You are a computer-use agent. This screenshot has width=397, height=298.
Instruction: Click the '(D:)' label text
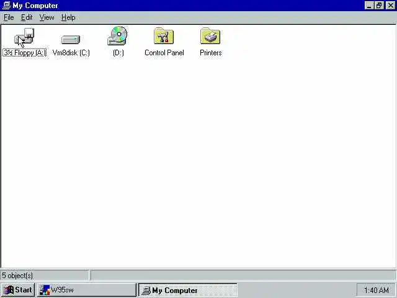click(x=118, y=53)
